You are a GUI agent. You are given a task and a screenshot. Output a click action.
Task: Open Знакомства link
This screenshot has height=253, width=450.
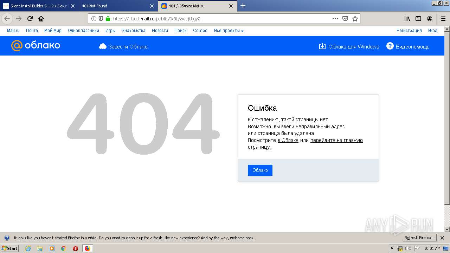(x=134, y=31)
